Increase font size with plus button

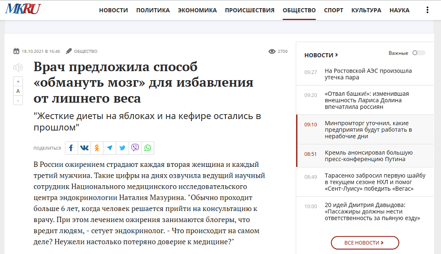tap(18, 82)
